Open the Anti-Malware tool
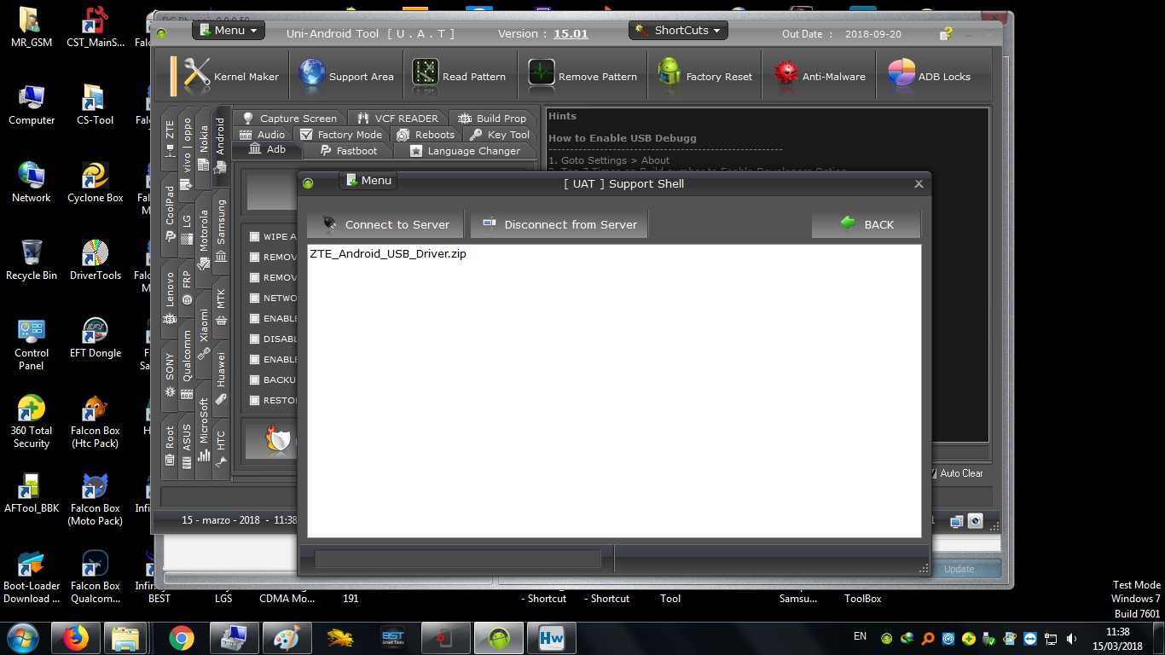This screenshot has width=1165, height=655. click(820, 76)
